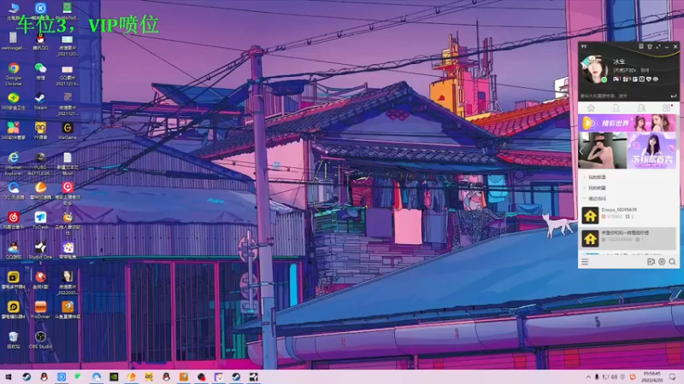Open Steam from the taskbar
Viewport: 684px width, 384px height.
click(x=27, y=376)
